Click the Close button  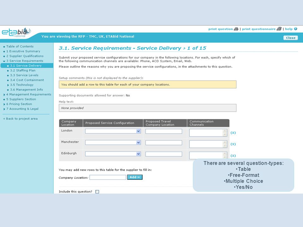(x=291, y=38)
